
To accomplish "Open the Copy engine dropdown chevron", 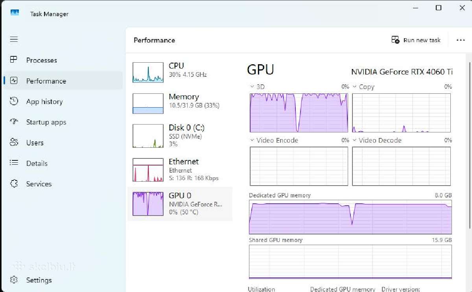I will tap(354, 87).
